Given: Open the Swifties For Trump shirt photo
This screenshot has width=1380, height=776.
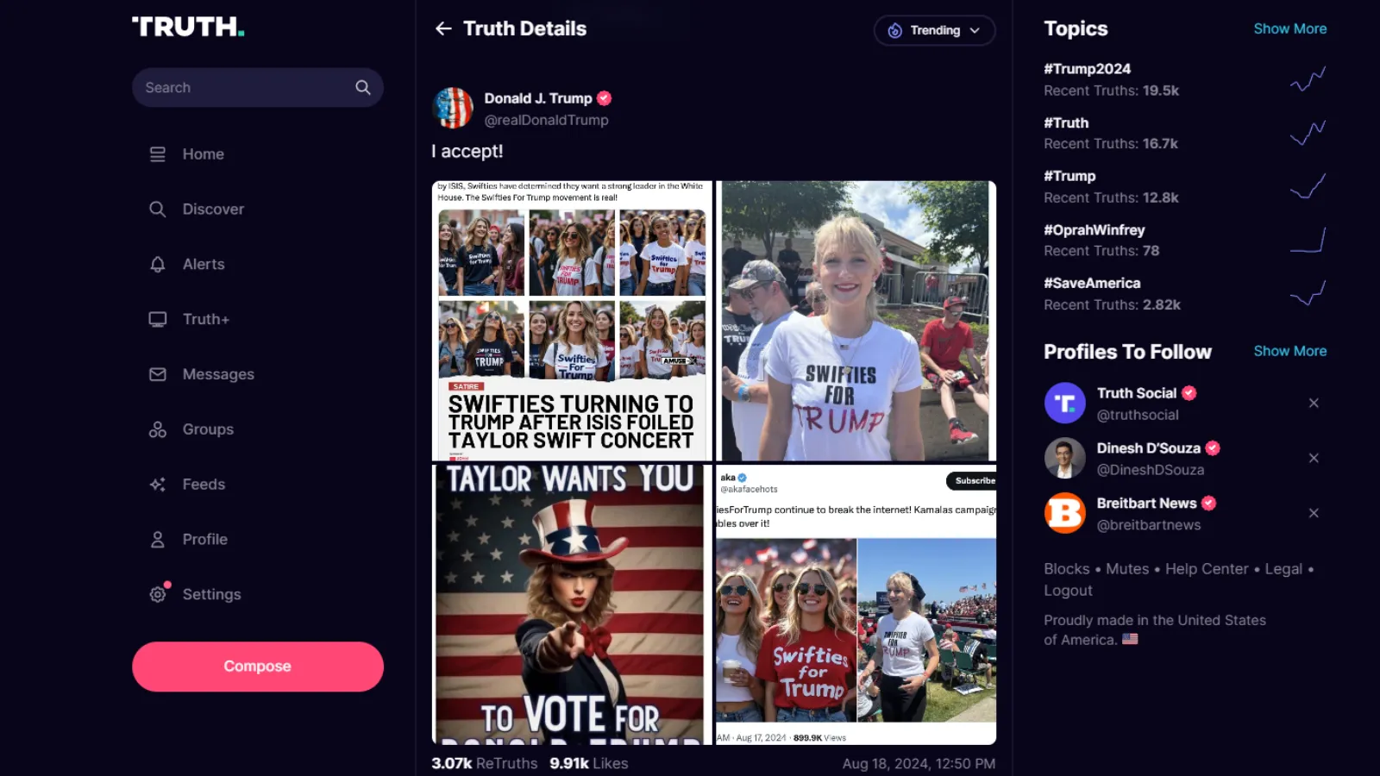Looking at the screenshot, I should (856, 321).
